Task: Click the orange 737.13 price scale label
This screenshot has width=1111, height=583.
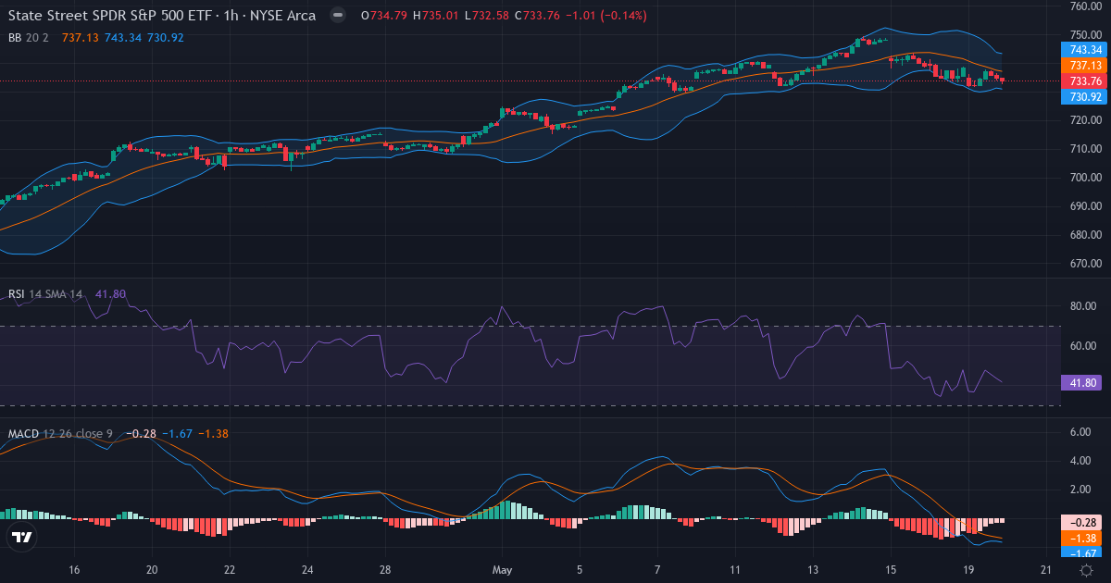Action: pyautogui.click(x=1084, y=66)
